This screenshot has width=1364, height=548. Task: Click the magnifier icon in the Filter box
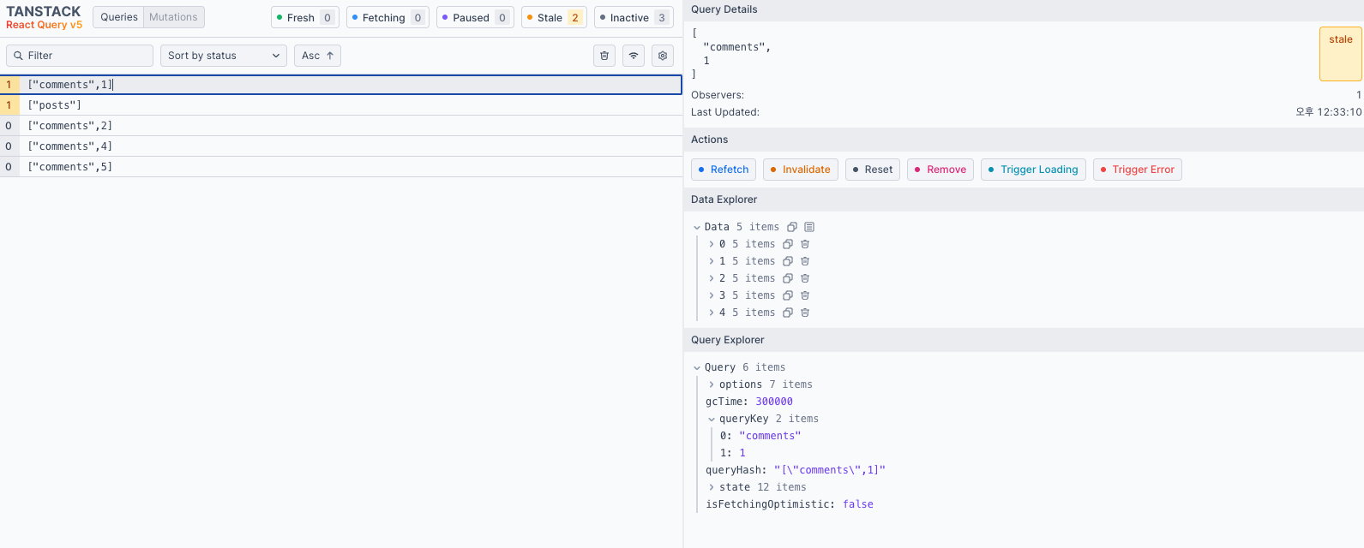coord(18,56)
